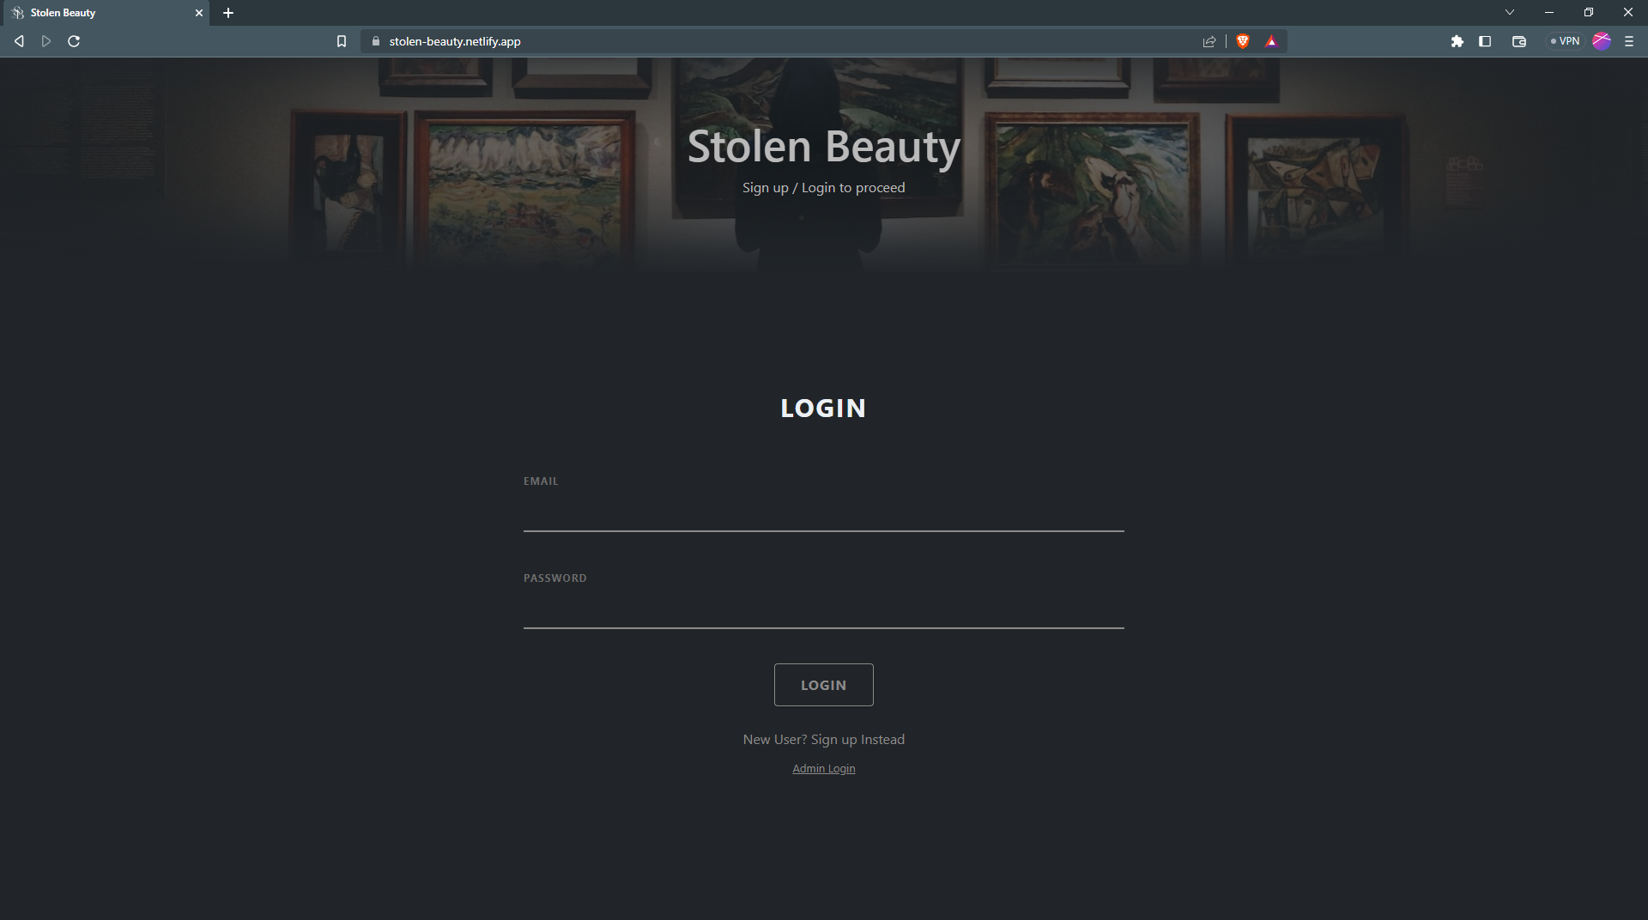Screen dimensions: 1648x920
Task: Open a new browser tab
Action: click(x=227, y=13)
